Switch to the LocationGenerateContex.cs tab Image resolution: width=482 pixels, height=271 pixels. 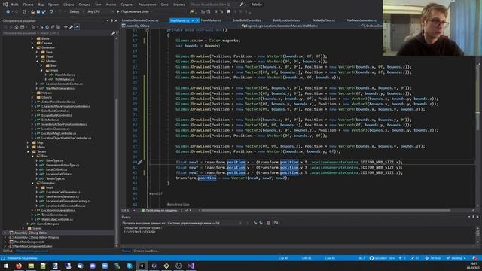click(140, 20)
